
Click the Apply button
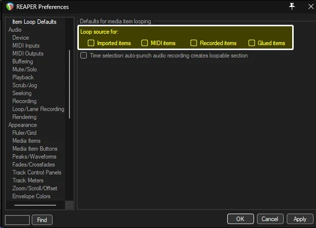[300, 219]
